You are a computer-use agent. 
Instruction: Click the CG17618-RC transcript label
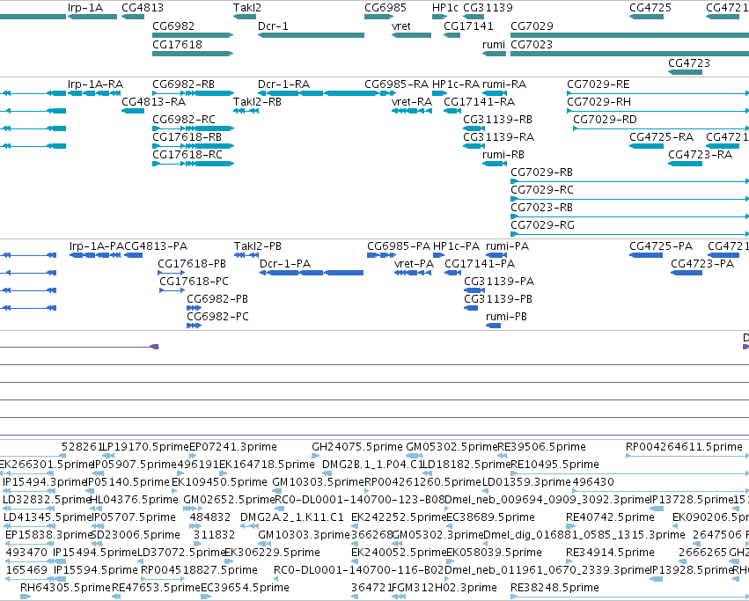point(187,155)
